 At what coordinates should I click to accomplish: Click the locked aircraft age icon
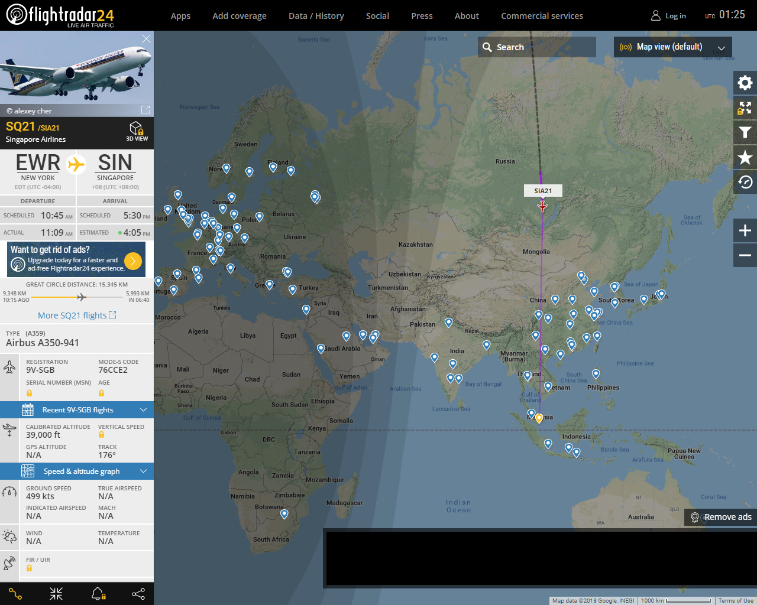(x=101, y=393)
